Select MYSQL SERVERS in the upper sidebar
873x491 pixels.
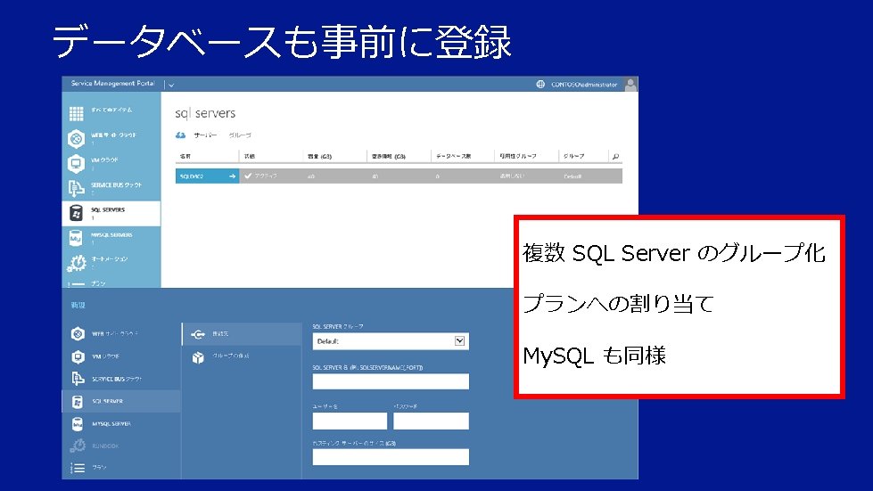(x=111, y=238)
